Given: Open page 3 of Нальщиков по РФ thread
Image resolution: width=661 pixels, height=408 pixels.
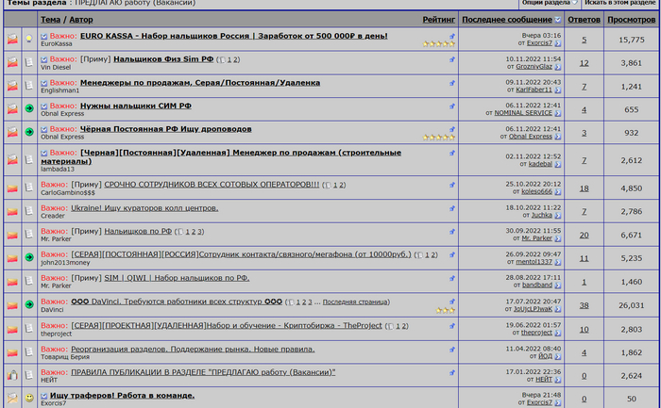Looking at the screenshot, I should coord(200,232).
